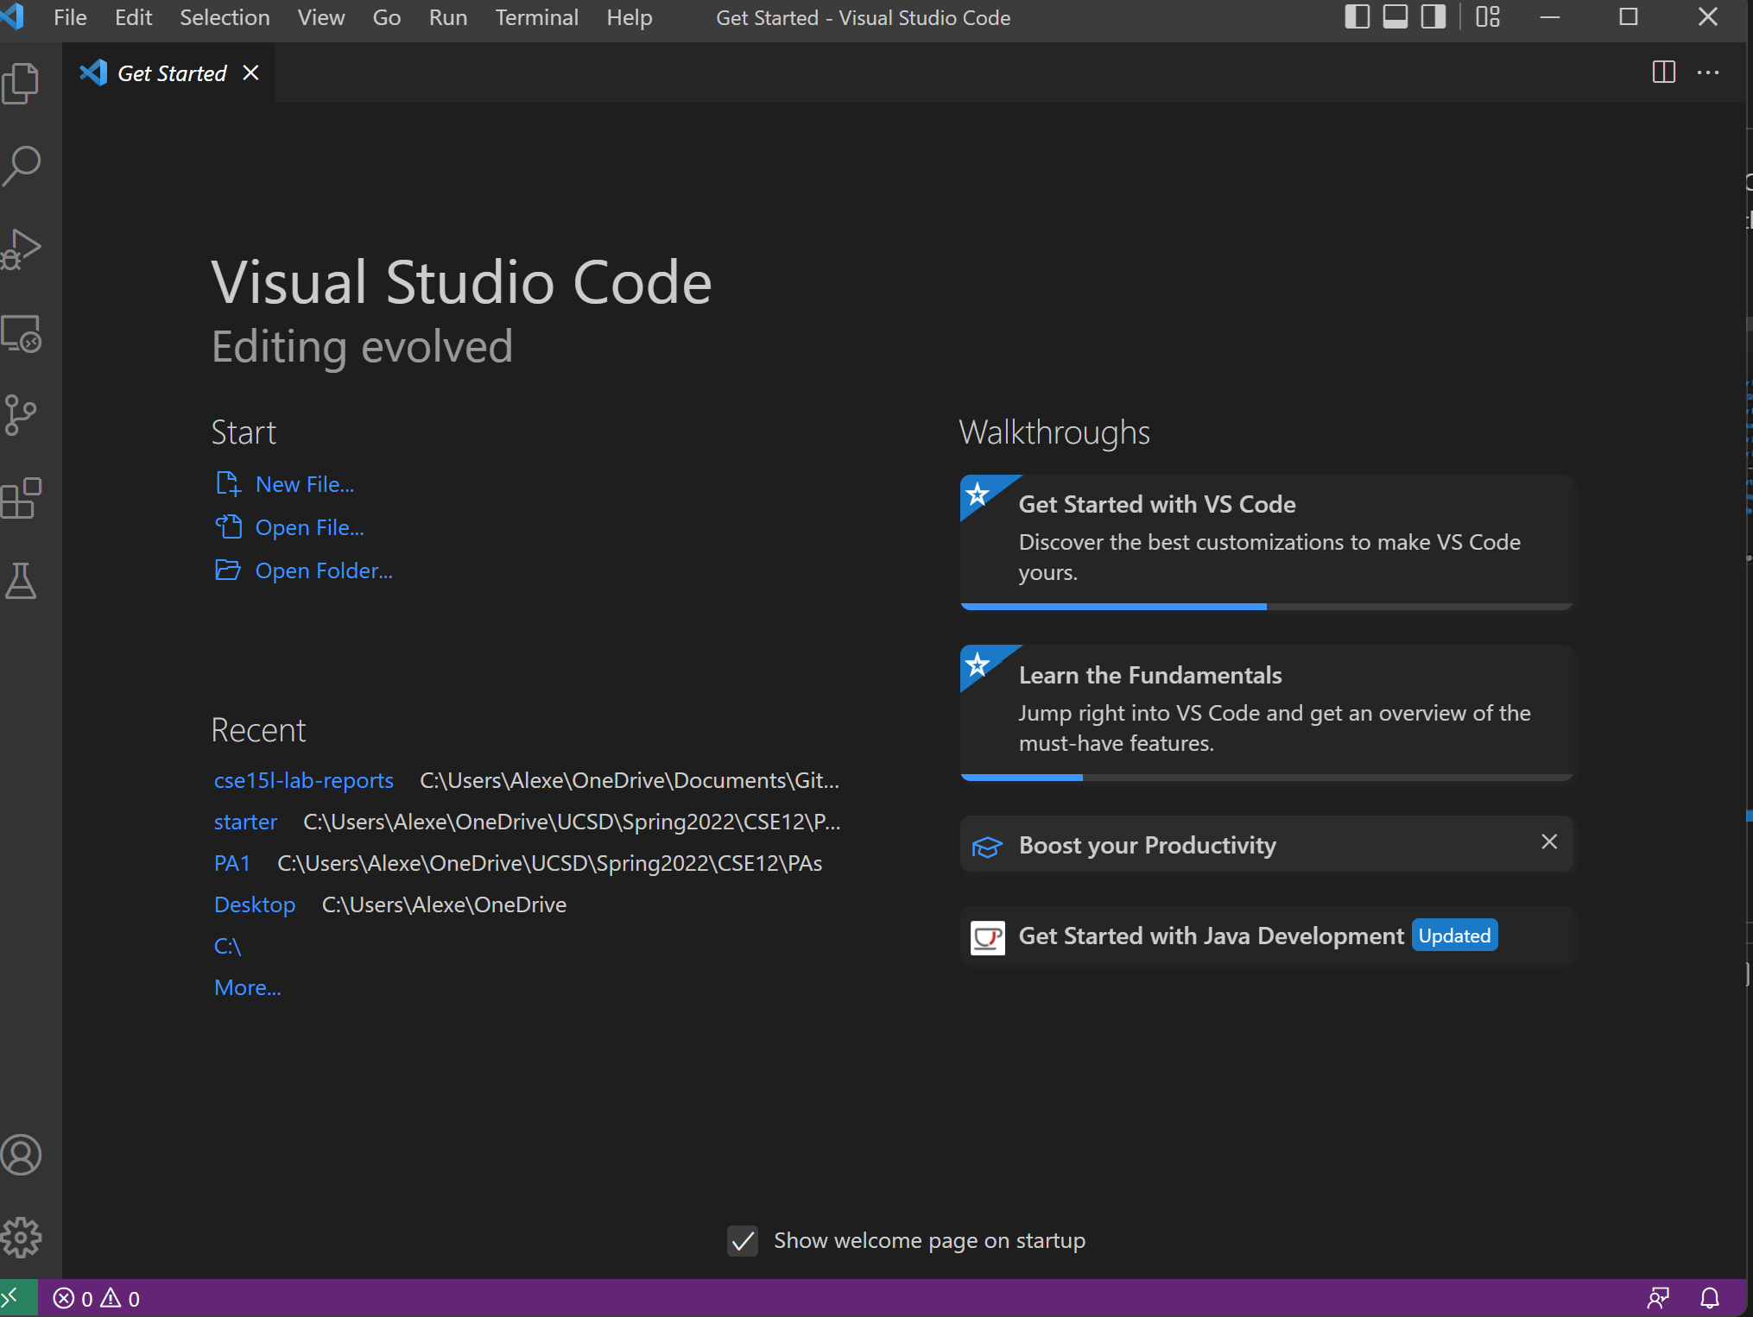The image size is (1753, 1317).
Task: Open the View menu
Action: click(321, 18)
